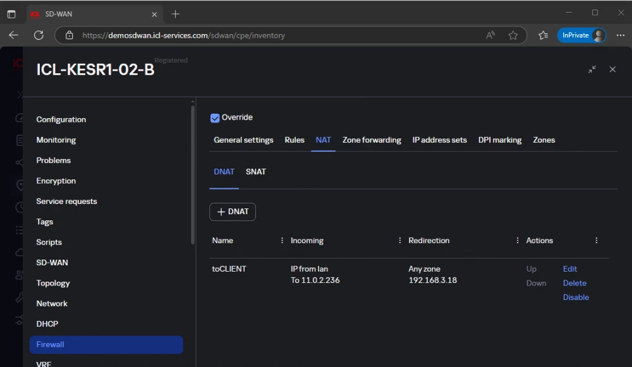Viewport: 632px width, 367px height.
Task: Collapse the ICL-KESR1-02-B details panel
Action: [x=592, y=69]
